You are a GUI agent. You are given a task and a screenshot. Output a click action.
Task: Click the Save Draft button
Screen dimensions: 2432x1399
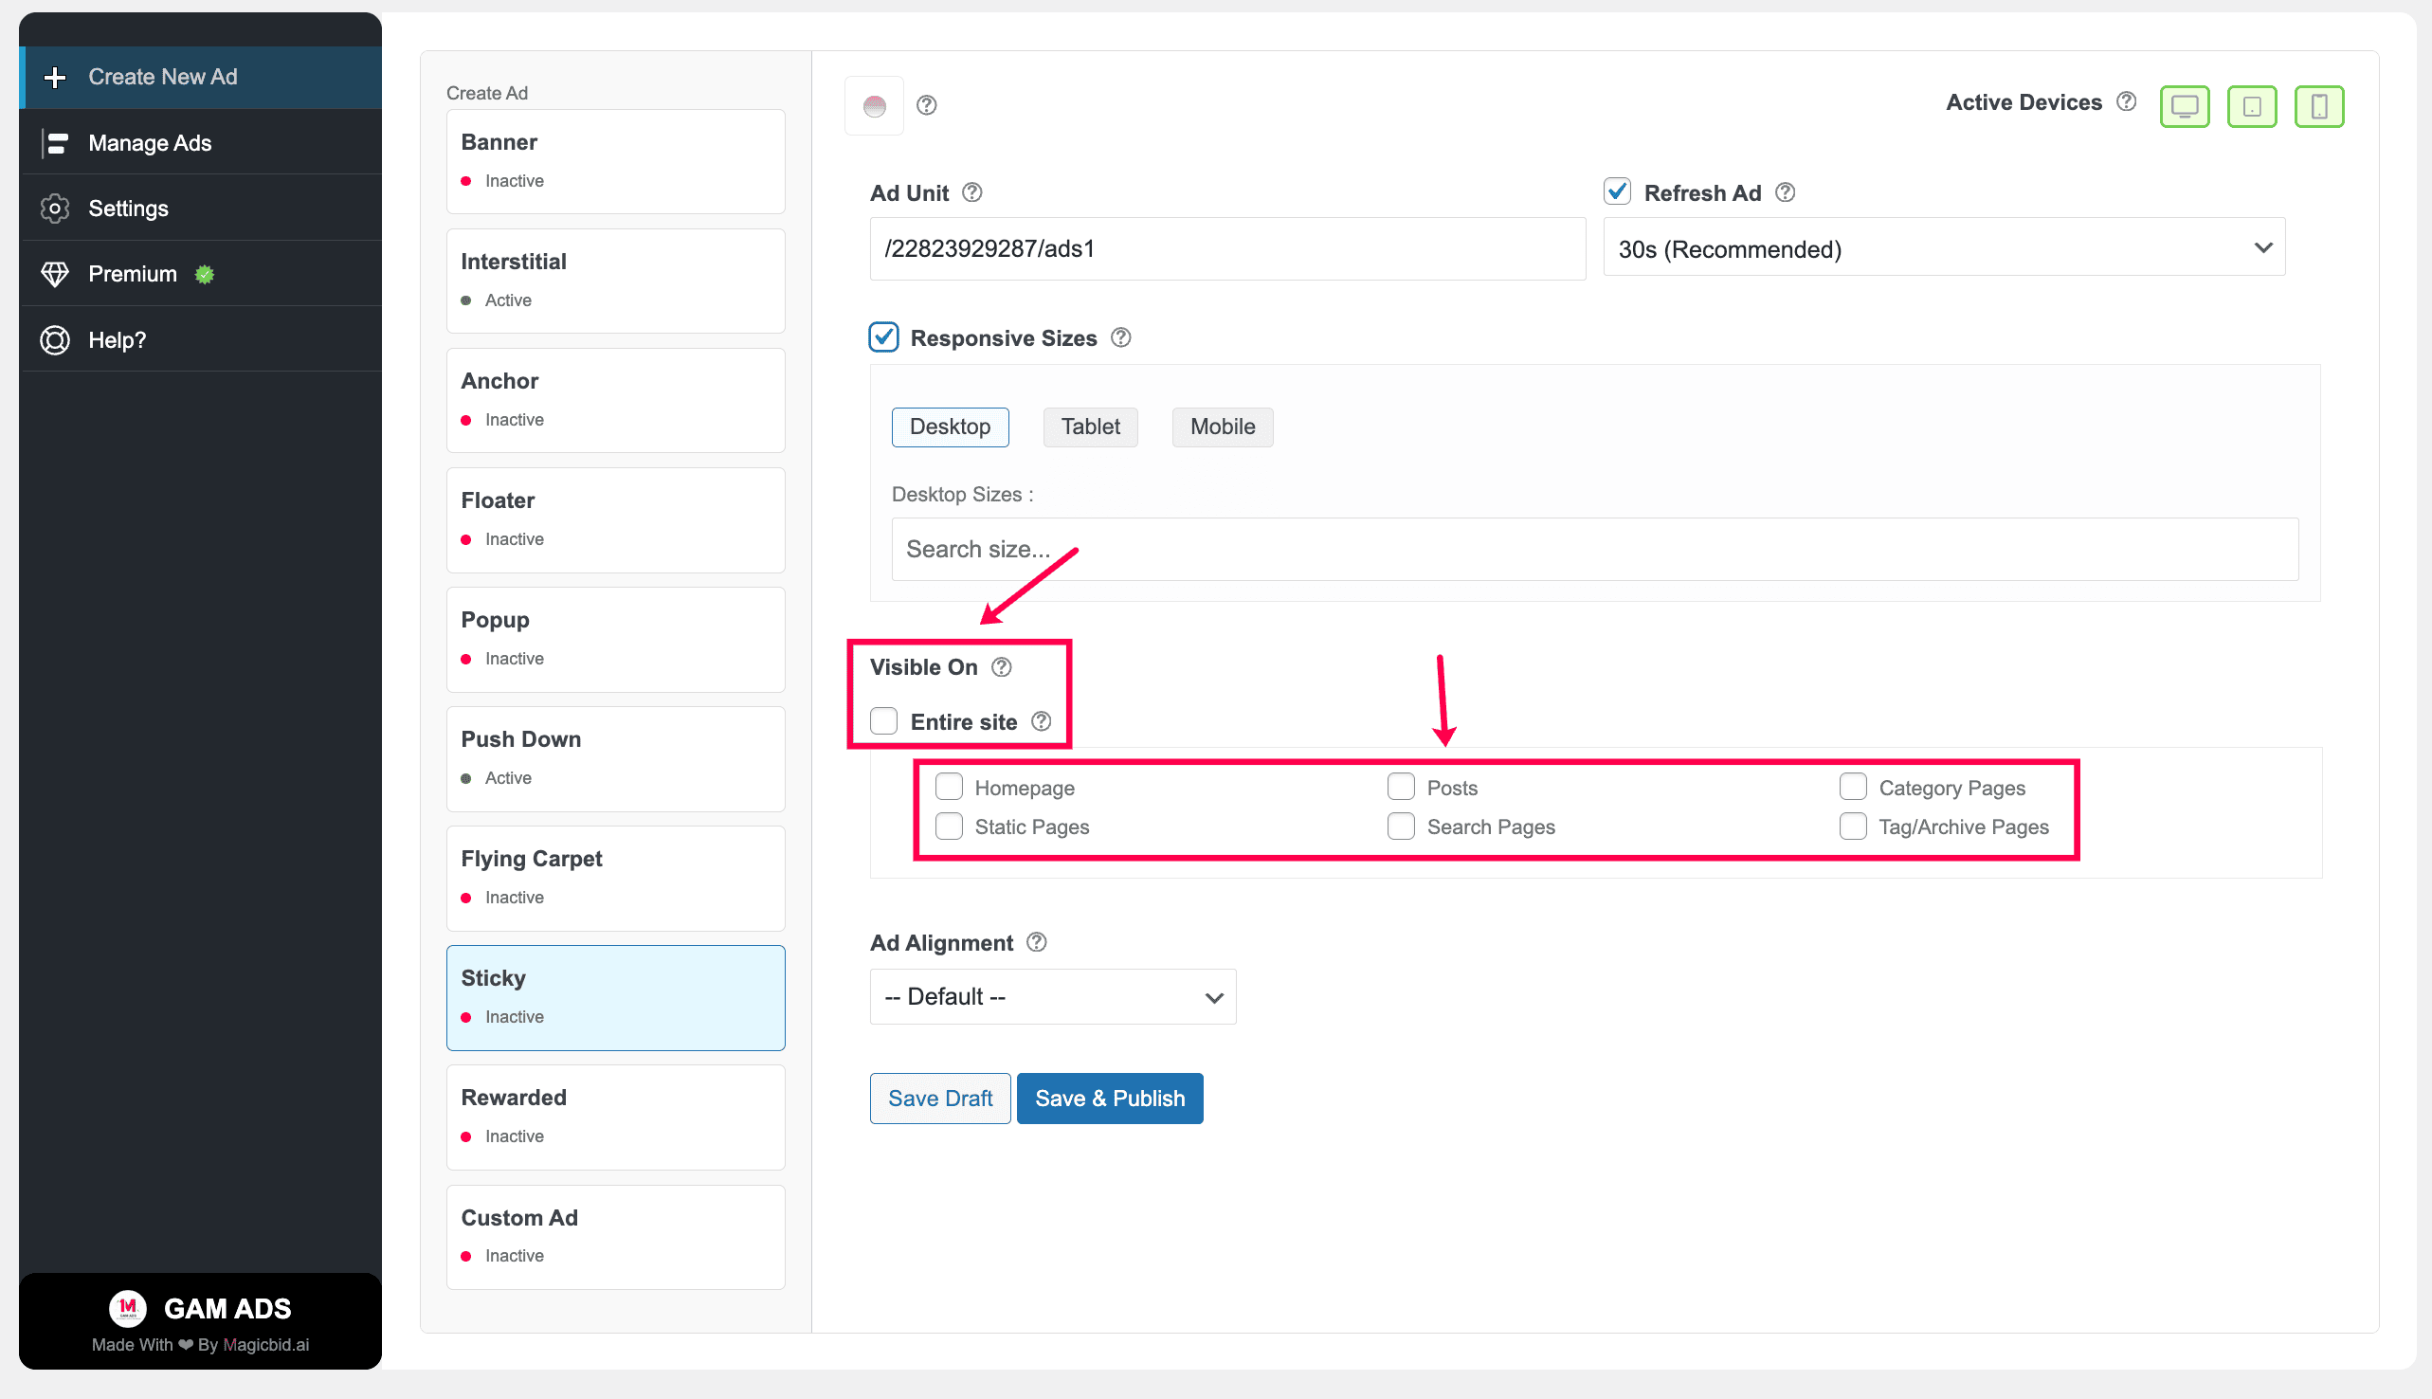pos(940,1099)
